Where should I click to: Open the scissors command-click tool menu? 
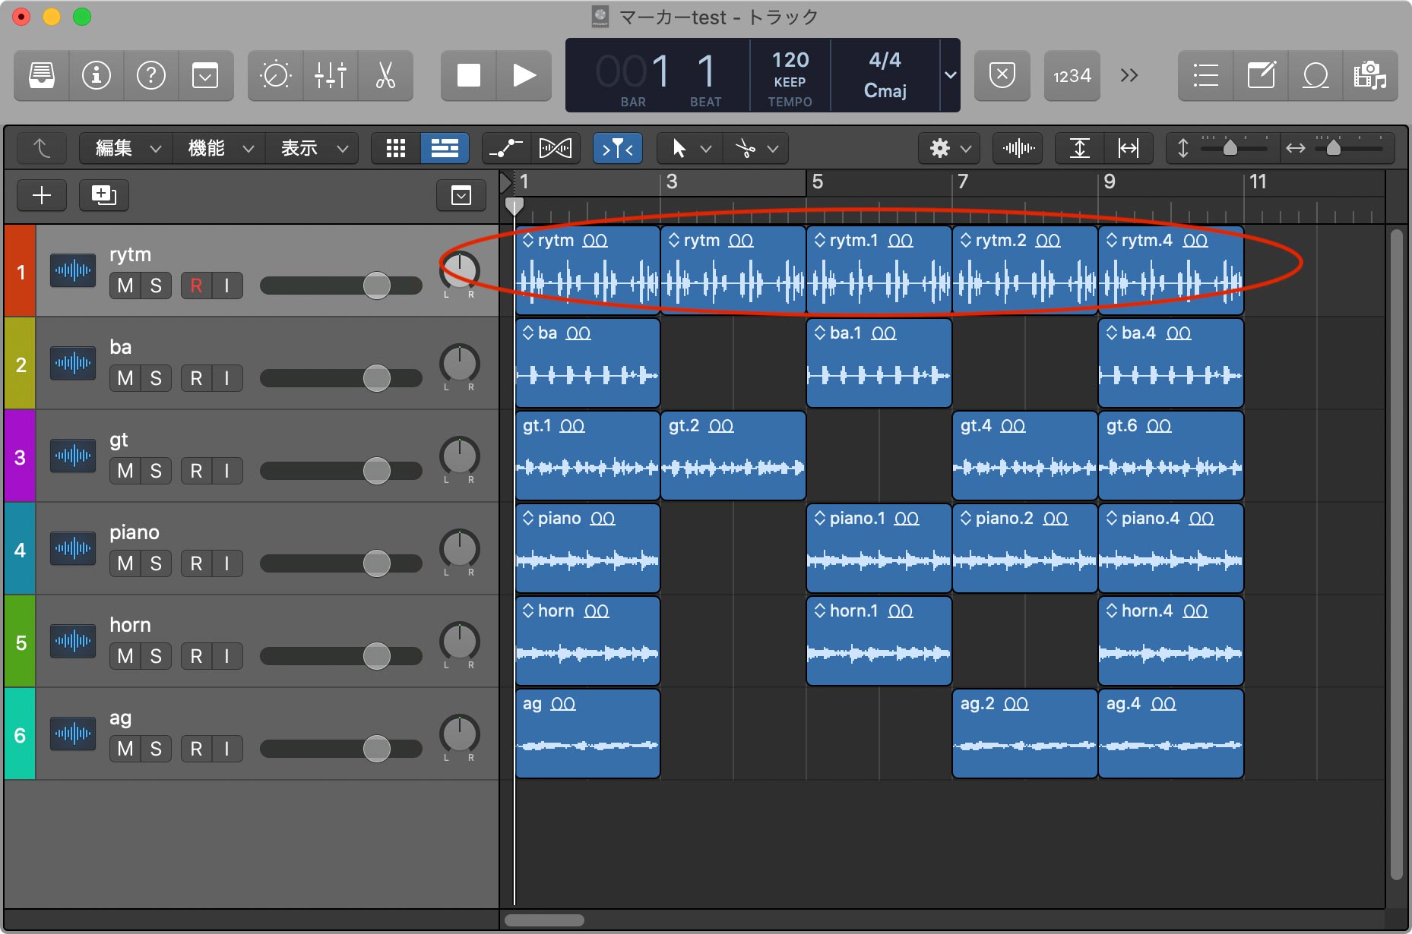click(x=756, y=148)
